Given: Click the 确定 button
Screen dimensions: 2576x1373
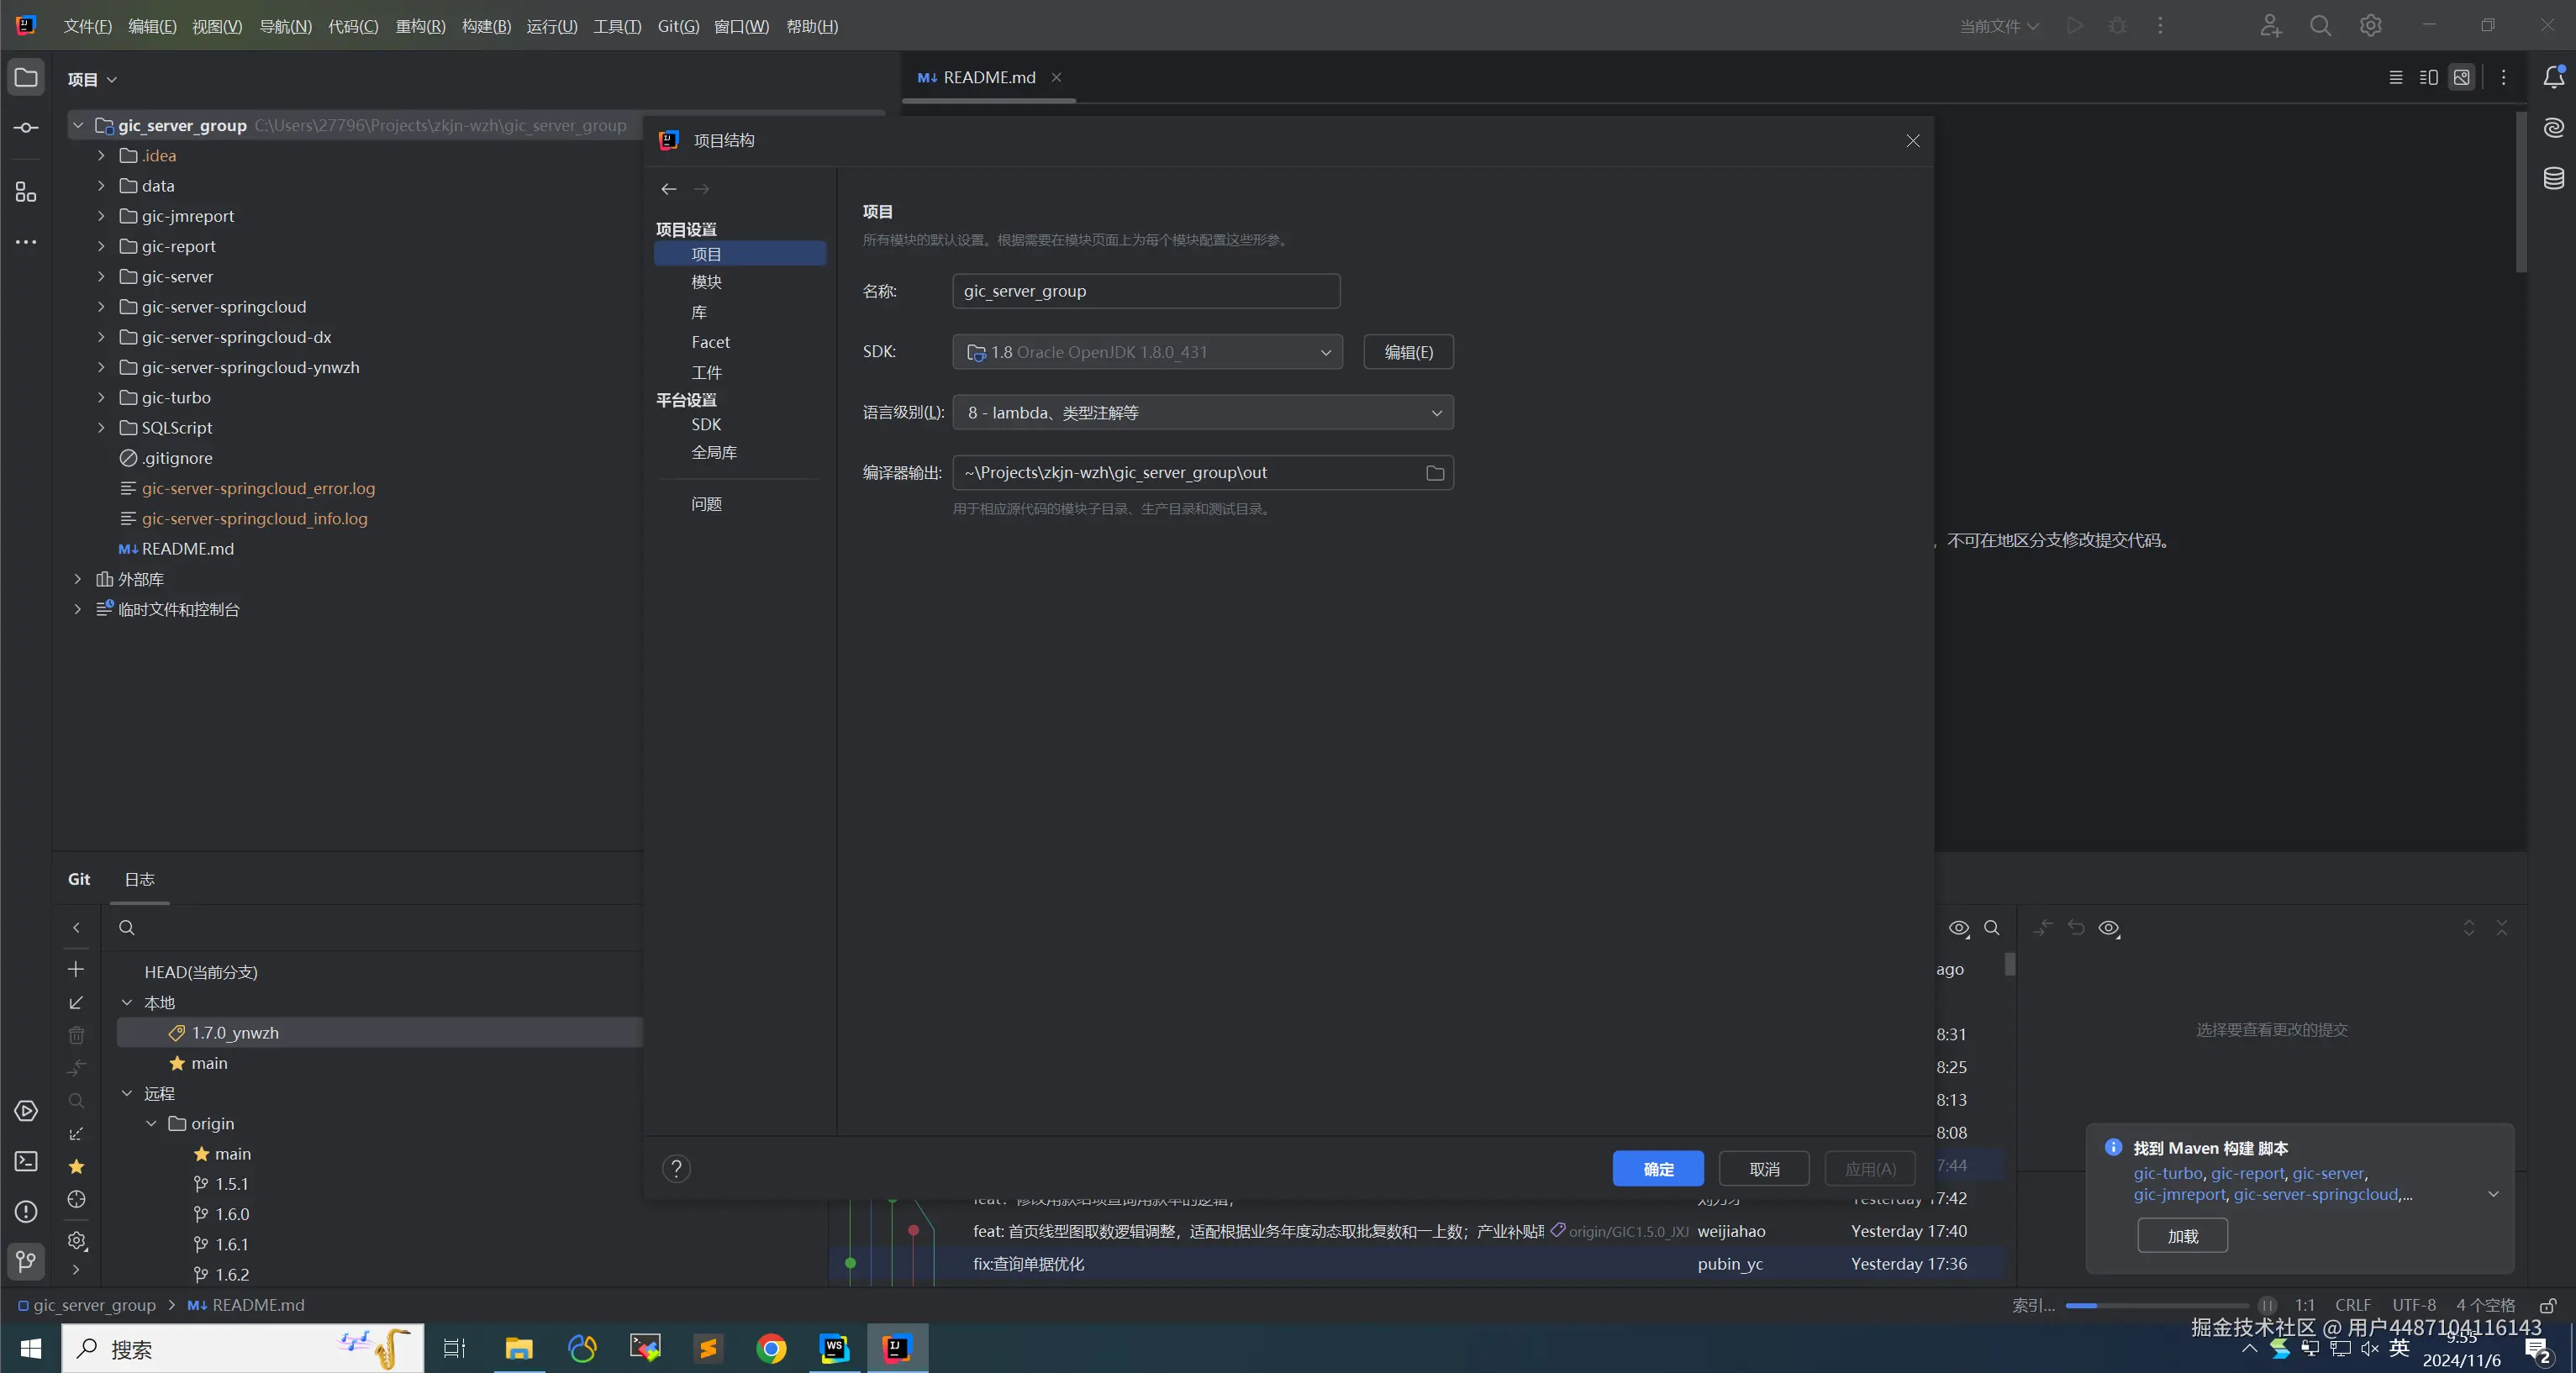Looking at the screenshot, I should point(1657,1168).
